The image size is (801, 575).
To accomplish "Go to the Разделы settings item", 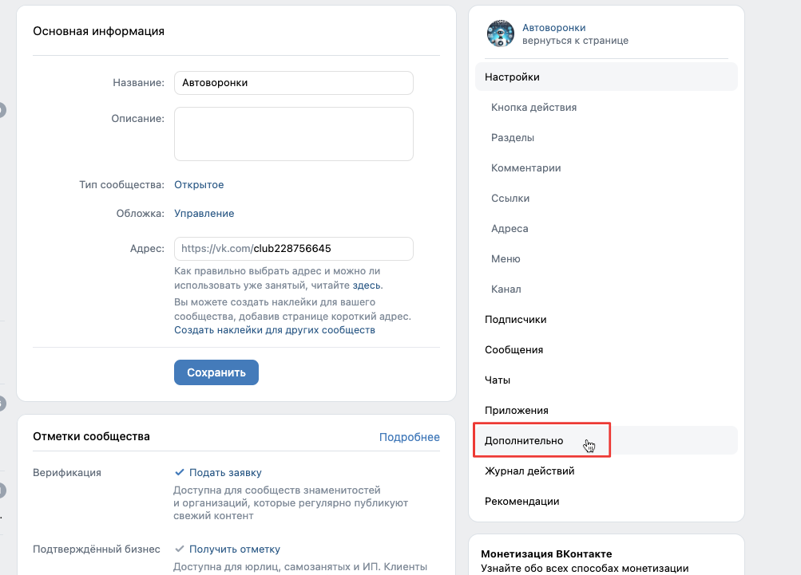I will [x=513, y=137].
